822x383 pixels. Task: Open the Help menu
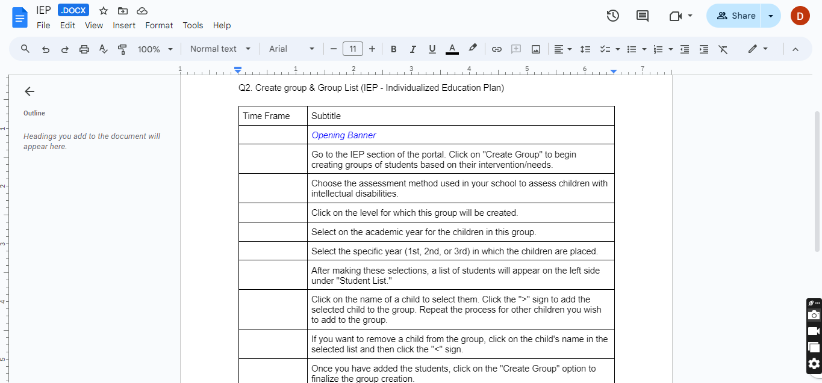[x=222, y=25]
